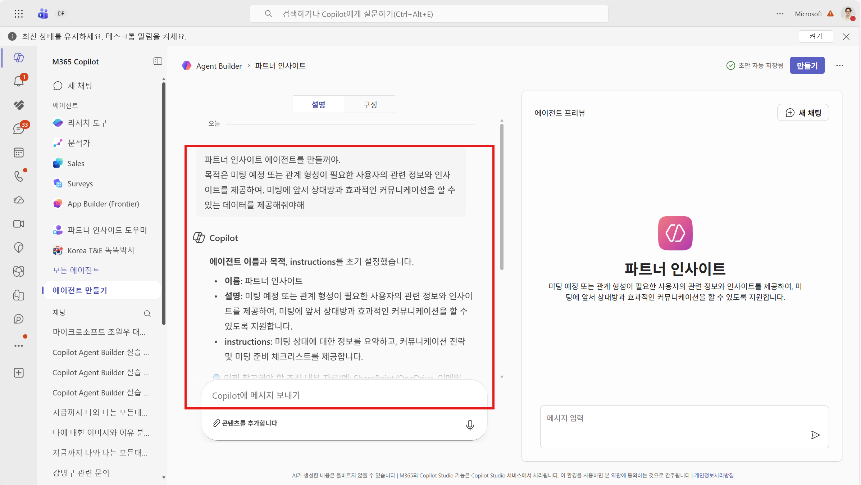
Task: Open App Builder (Frontier) agent
Action: pyautogui.click(x=103, y=204)
